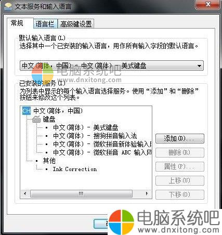The height and width of the screenshot is (235, 222).
Task: Click the dropdown arrow of the language combo box
Action: click(x=199, y=66)
